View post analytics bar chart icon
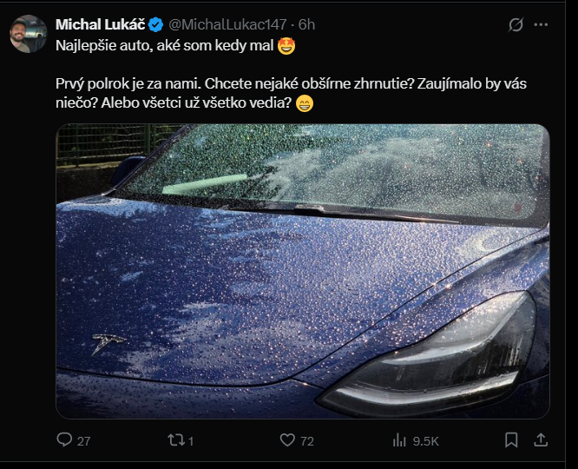 (x=399, y=440)
